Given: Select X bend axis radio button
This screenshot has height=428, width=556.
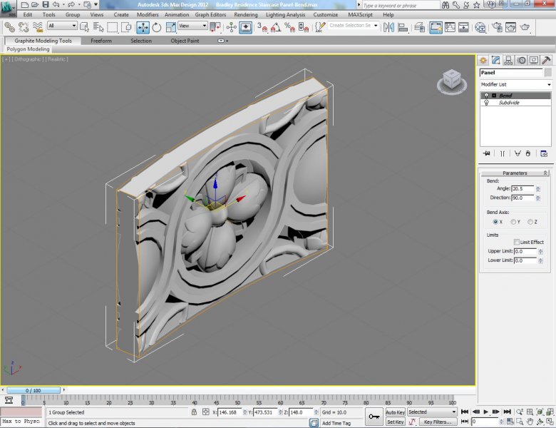Looking at the screenshot, I should pyautogui.click(x=495, y=222).
